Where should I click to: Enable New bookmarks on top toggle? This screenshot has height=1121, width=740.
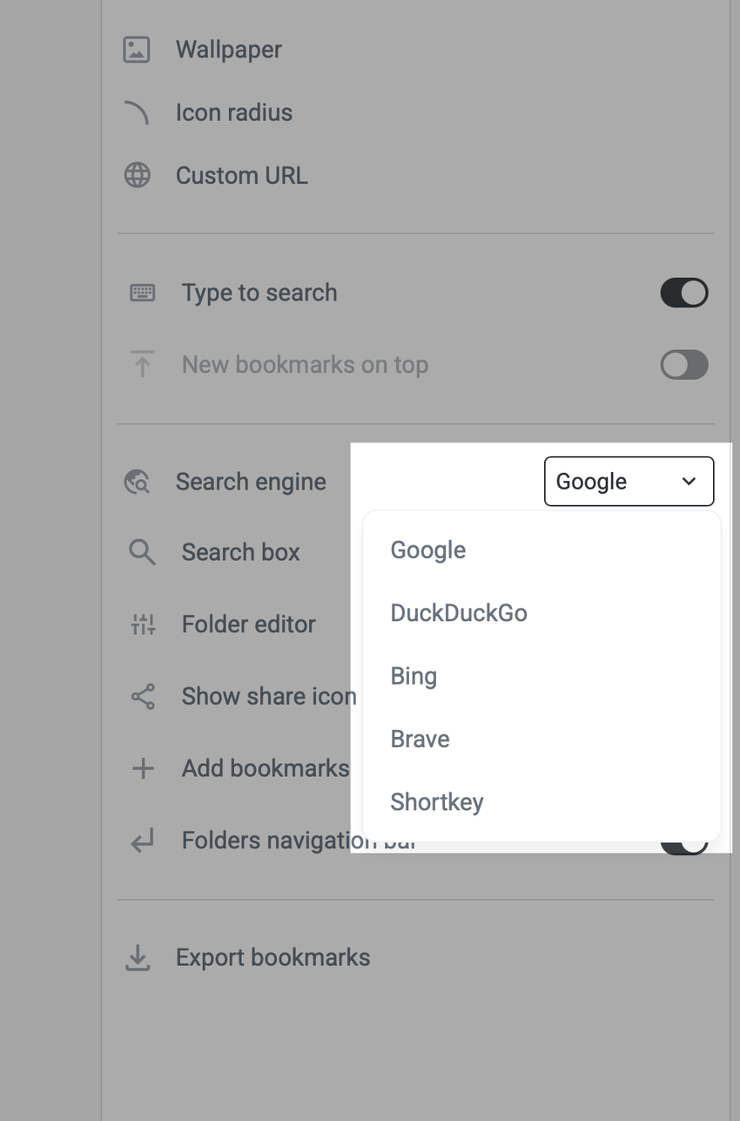(x=683, y=365)
